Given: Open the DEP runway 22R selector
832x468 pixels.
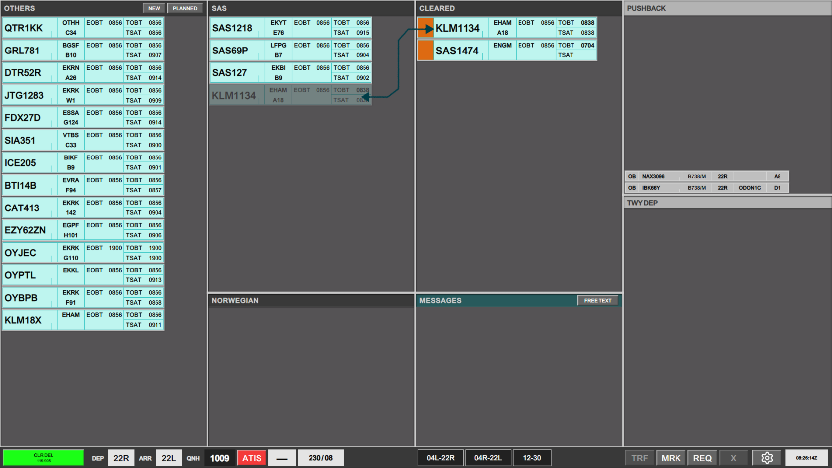Looking at the screenshot, I should click(121, 458).
